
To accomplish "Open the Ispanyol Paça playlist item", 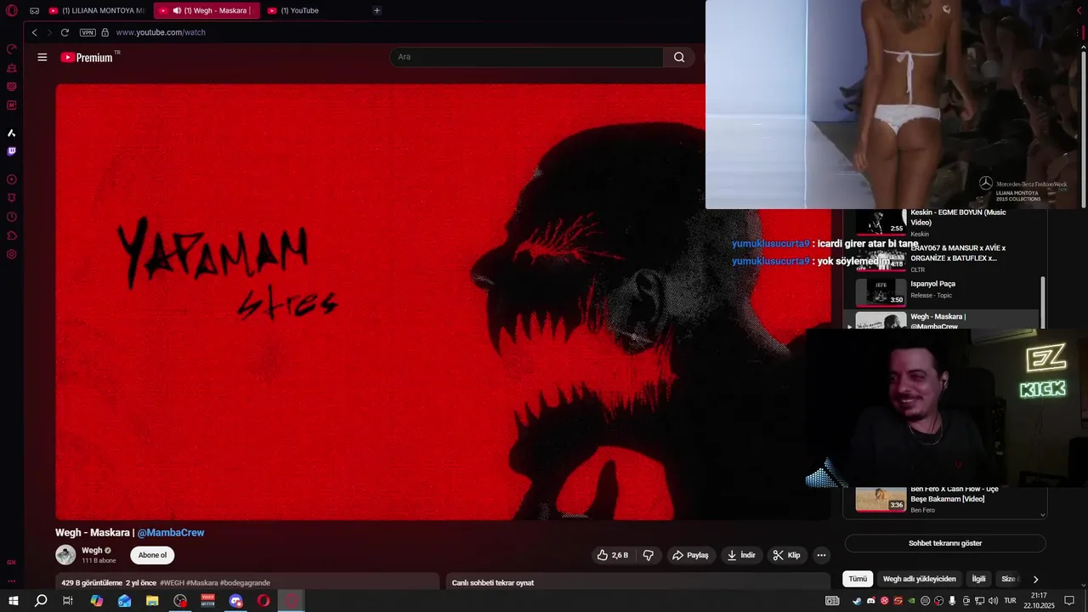I will [x=945, y=292].
